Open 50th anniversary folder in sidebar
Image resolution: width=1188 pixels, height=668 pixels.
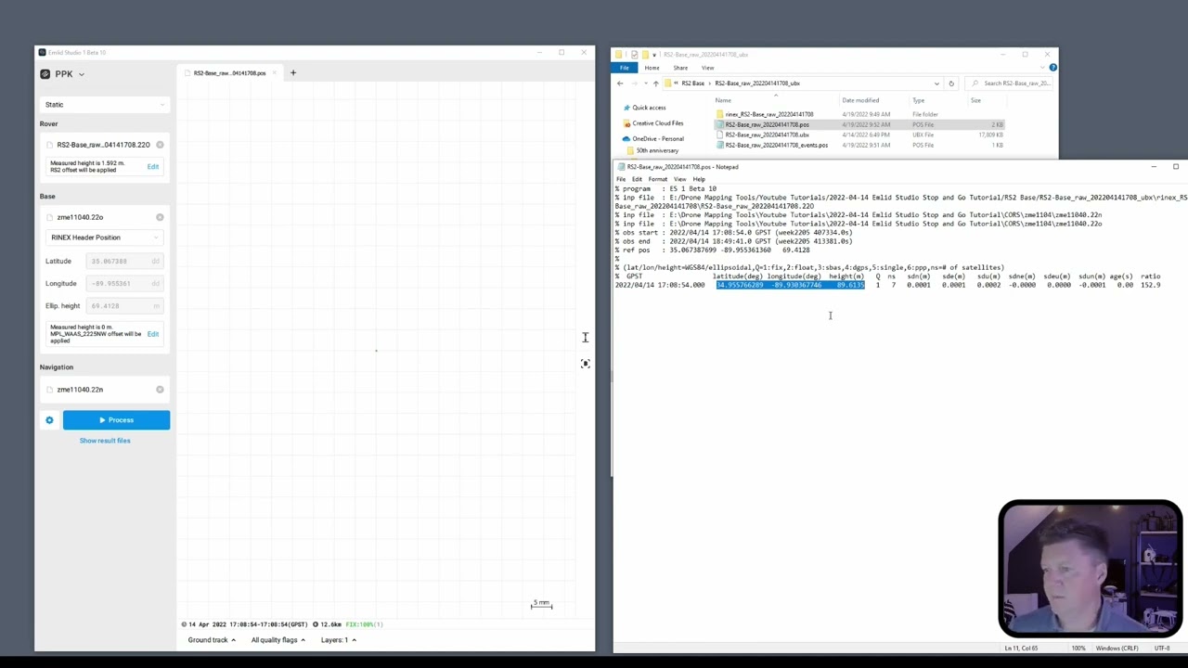[x=657, y=150]
